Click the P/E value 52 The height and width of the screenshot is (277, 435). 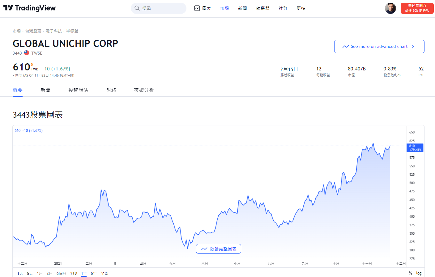[x=421, y=69]
